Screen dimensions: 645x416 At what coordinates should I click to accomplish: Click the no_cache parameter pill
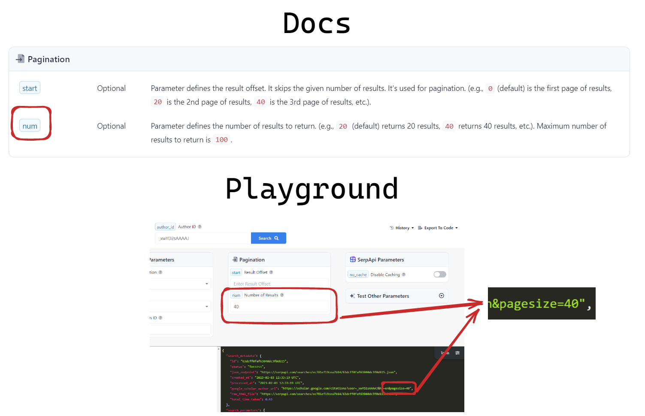tap(358, 274)
